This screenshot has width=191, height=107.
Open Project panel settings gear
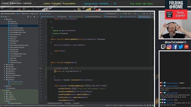tap(34, 17)
